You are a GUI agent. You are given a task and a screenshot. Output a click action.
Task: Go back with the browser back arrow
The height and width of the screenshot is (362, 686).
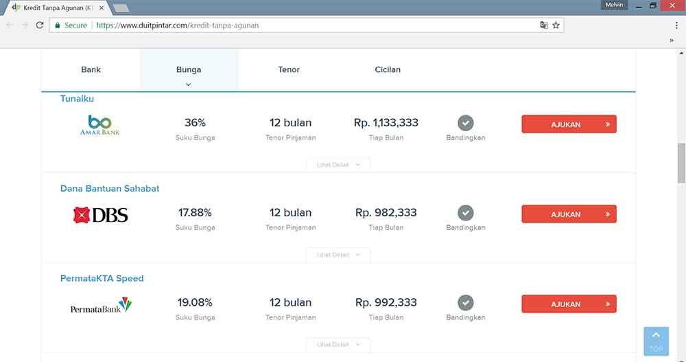point(10,25)
